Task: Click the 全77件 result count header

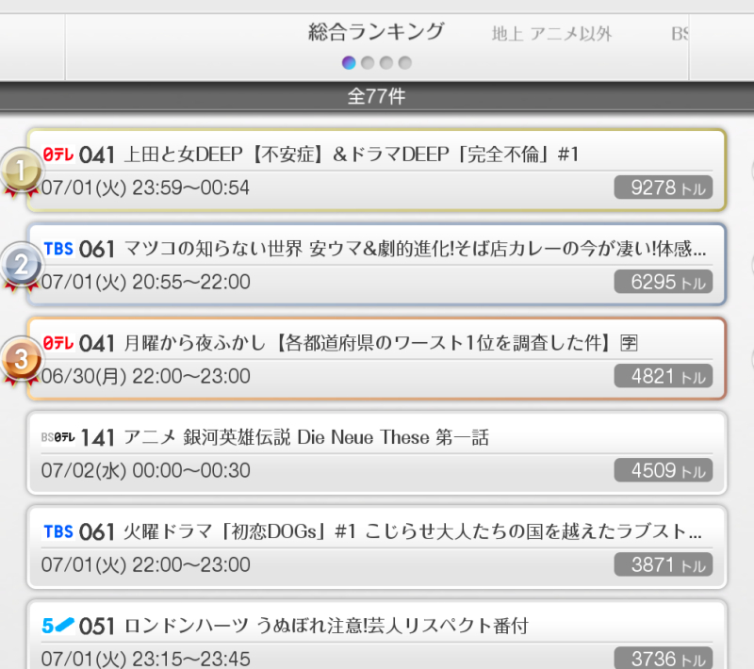Action: coord(376,97)
